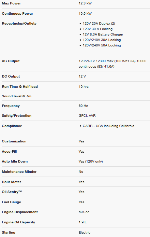The width and height of the screenshot is (150, 237).
Task: Click the Customization label
Action: [14, 141]
